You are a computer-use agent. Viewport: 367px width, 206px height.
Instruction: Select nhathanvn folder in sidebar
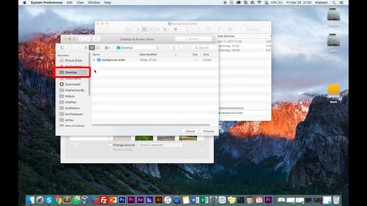pos(72,108)
